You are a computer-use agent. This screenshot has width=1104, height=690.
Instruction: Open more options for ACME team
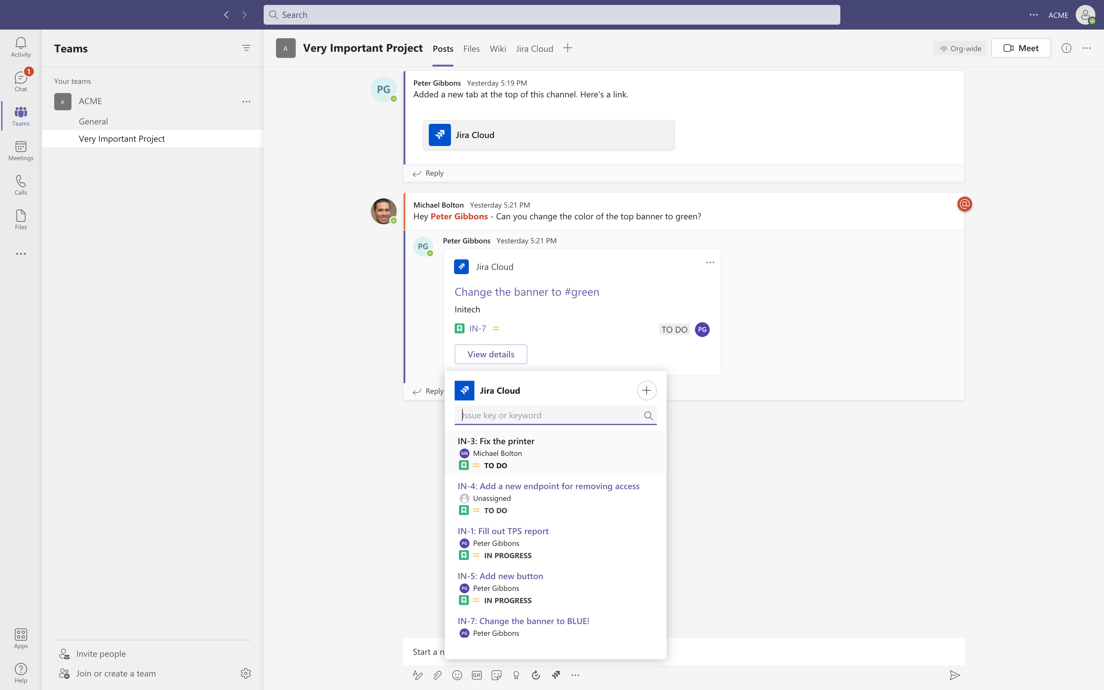pyautogui.click(x=246, y=101)
